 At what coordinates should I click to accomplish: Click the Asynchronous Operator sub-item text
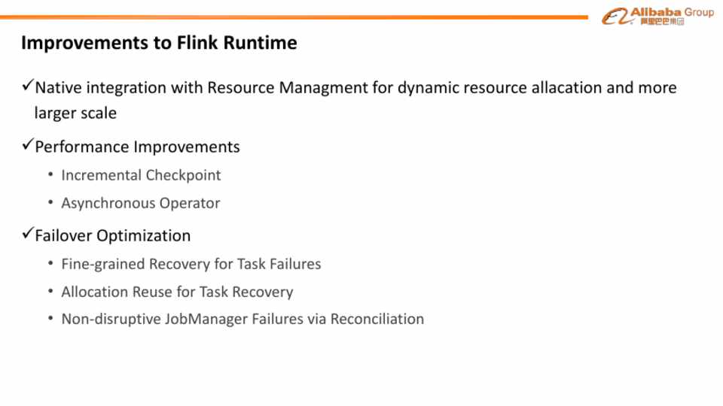(x=141, y=203)
